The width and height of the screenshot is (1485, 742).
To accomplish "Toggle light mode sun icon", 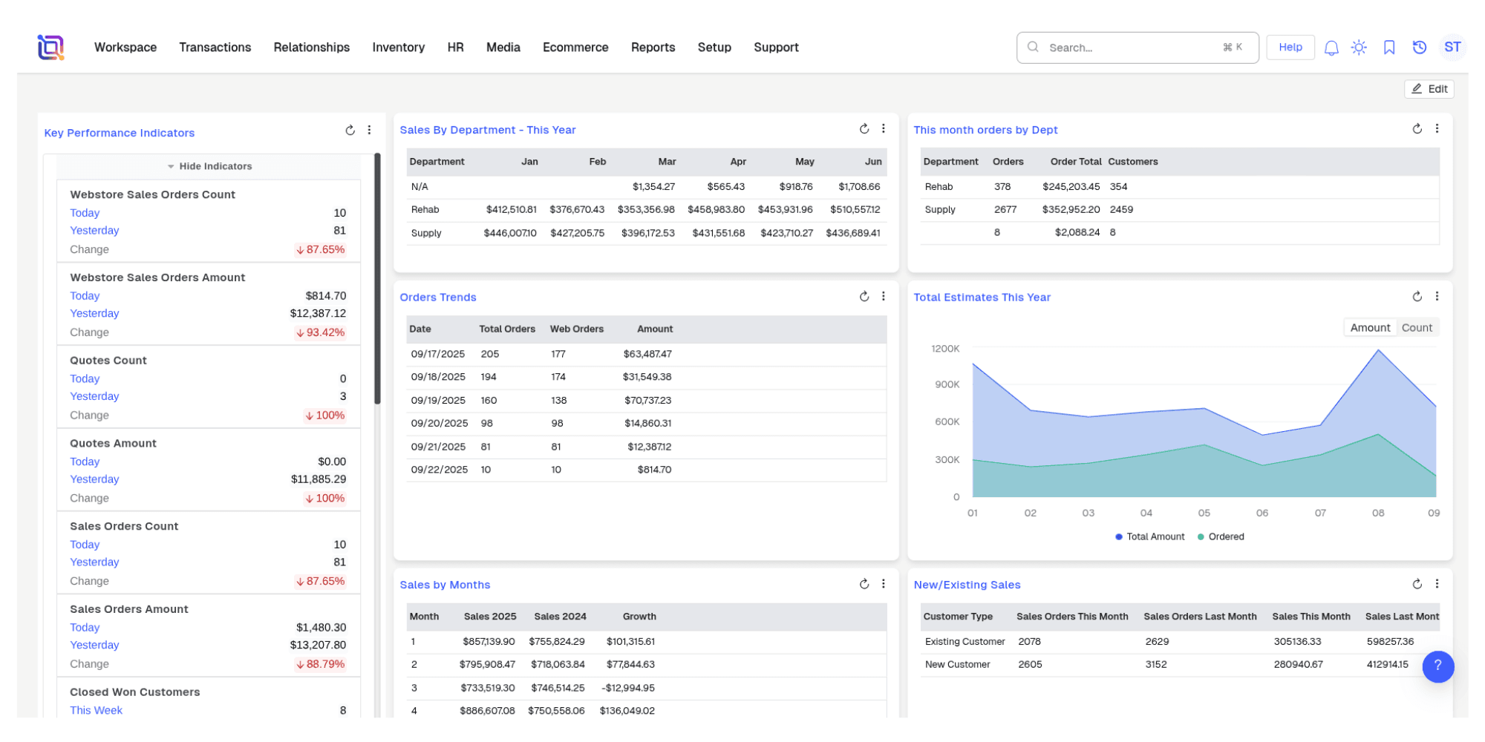I will coord(1359,47).
